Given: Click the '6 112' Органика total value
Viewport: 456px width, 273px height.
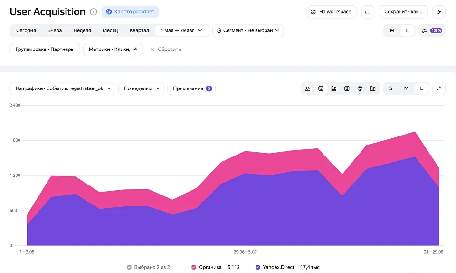Looking at the screenshot, I should (x=234, y=267).
